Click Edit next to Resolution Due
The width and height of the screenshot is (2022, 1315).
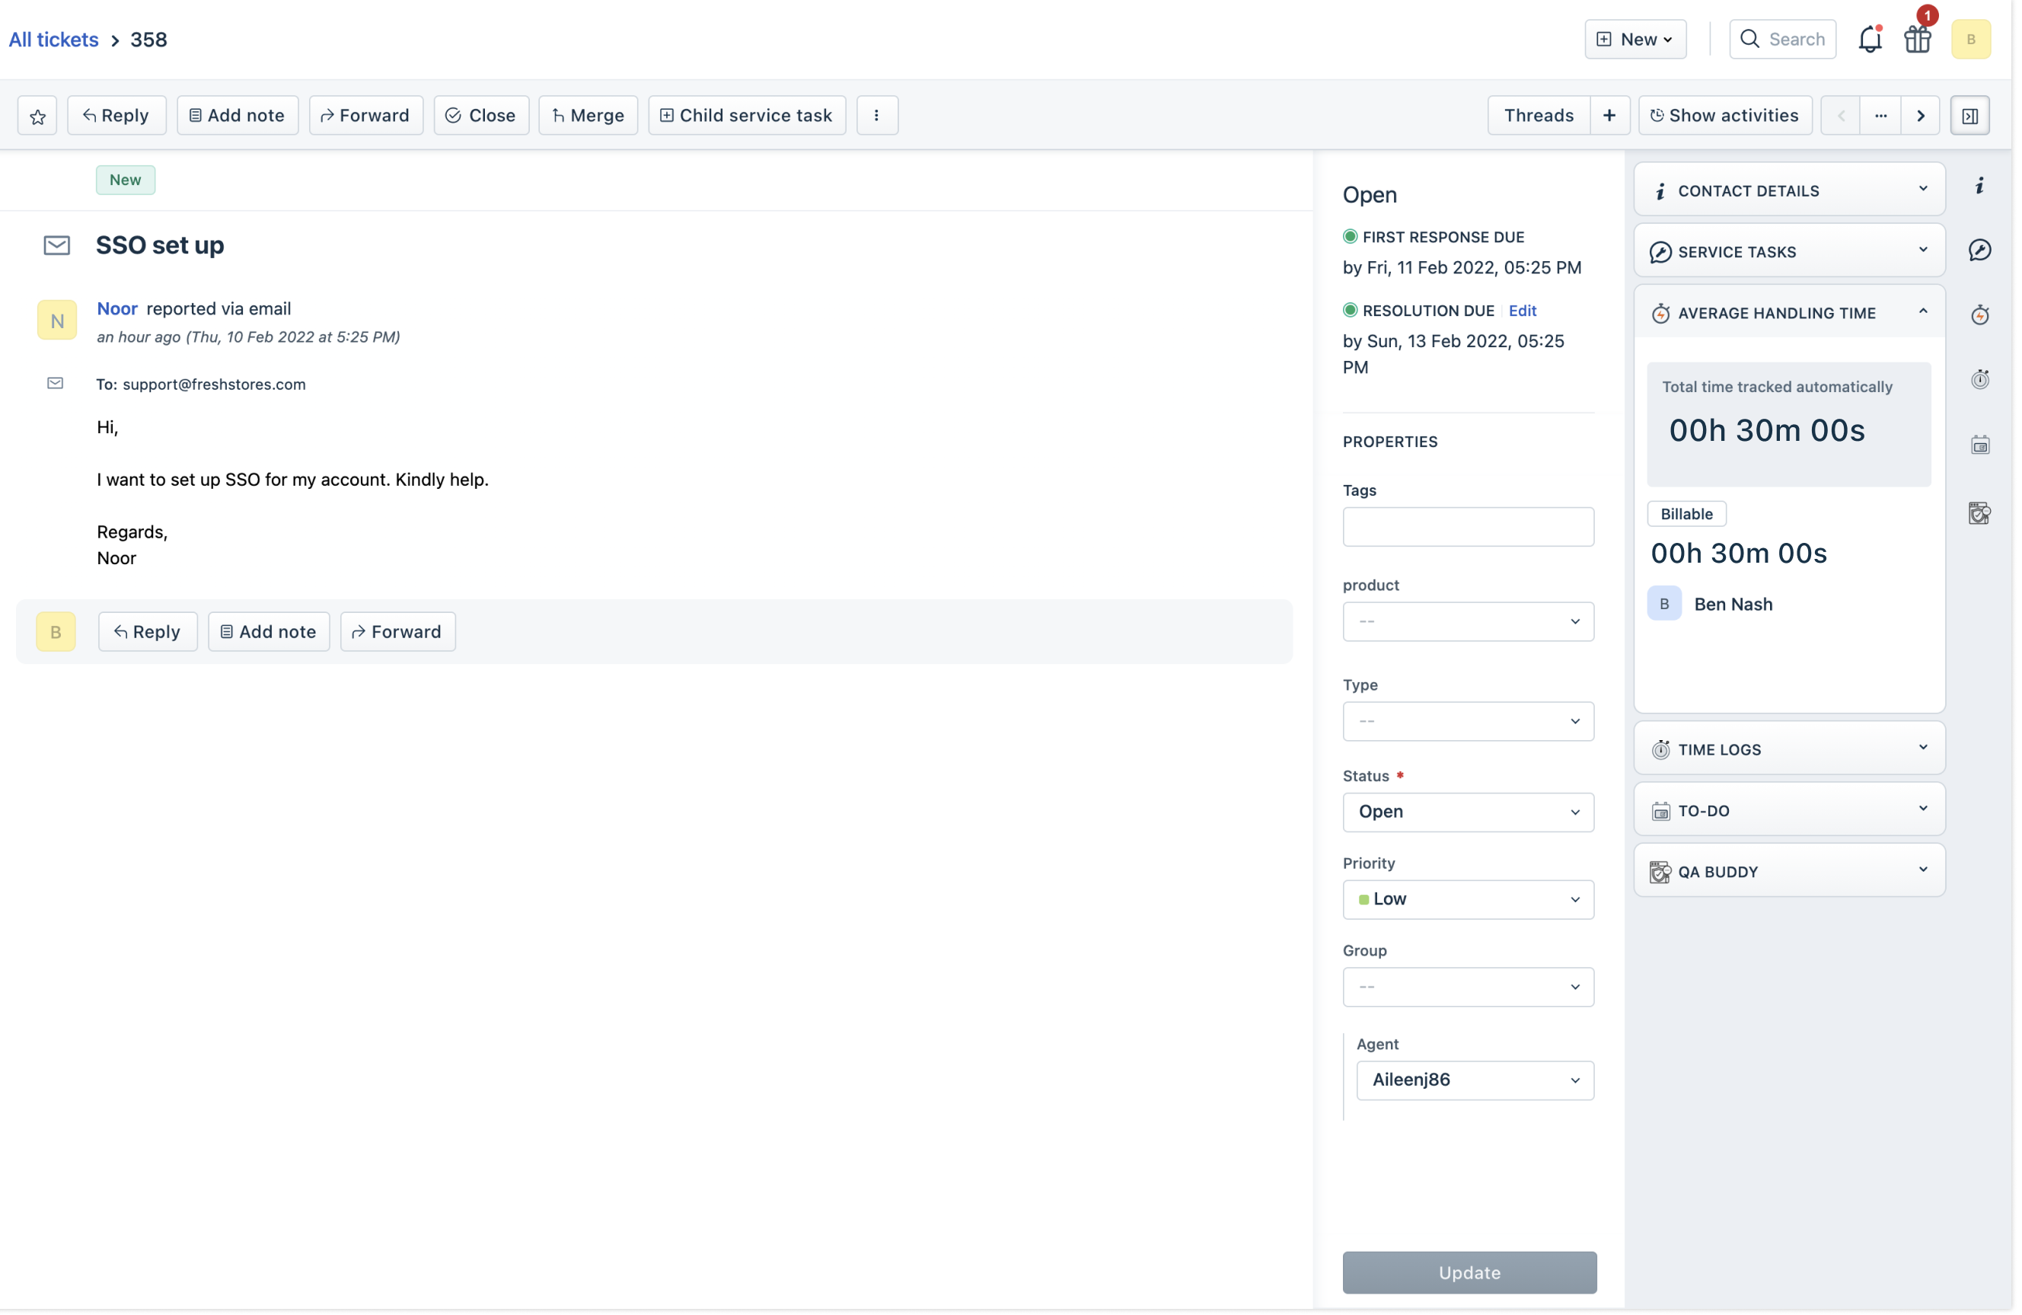(x=1523, y=311)
